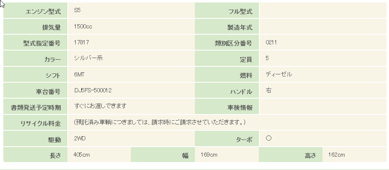
Task: Click the 6MT shift value
Action: 79,74
